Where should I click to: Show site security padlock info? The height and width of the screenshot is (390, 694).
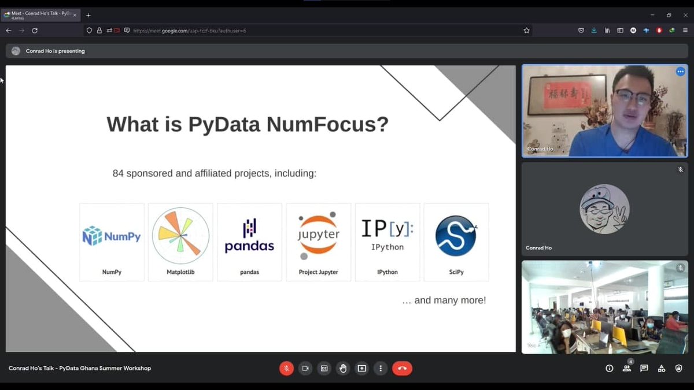(x=99, y=31)
